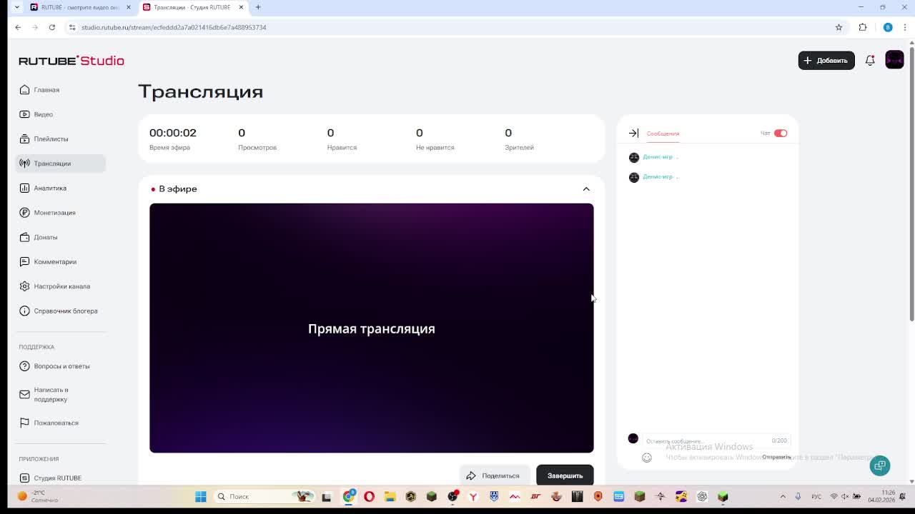Collapse the В эфире section chevron
The width and height of the screenshot is (915, 514).
(586, 189)
